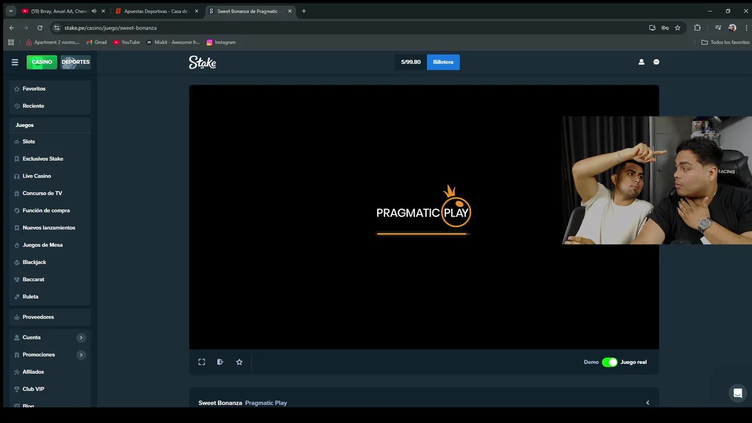Open the live support chat widget
This screenshot has height=423, width=752.
[x=738, y=393]
